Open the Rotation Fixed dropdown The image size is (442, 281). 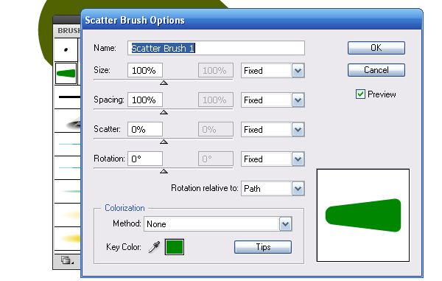click(273, 159)
